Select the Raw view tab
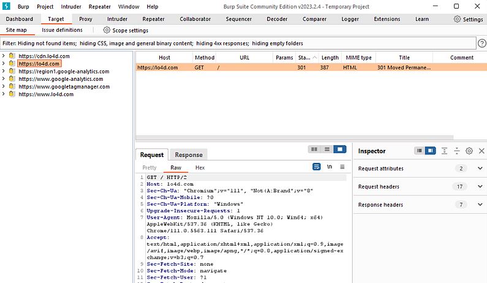487x283 pixels. pyautogui.click(x=175, y=167)
